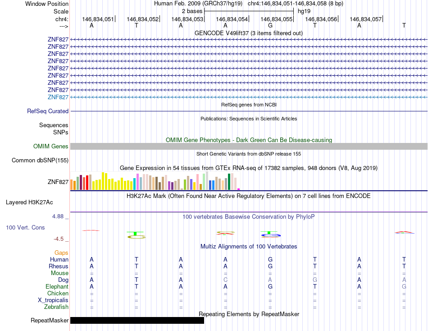This screenshot has width=428, height=331.
Task: Open Multiz Alignments of 100 Vertebrates title
Action: click(249, 247)
